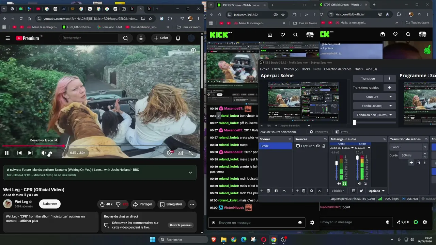Open OBS Outils menu
Image resolution: width=436 pixels, height=245 pixels.
click(x=359, y=69)
